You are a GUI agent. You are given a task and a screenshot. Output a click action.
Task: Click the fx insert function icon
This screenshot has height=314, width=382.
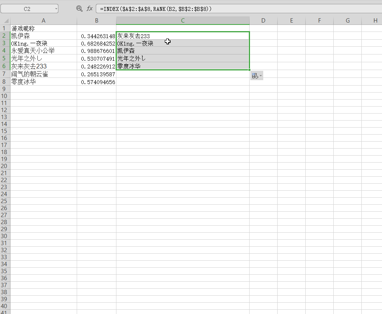(90, 9)
